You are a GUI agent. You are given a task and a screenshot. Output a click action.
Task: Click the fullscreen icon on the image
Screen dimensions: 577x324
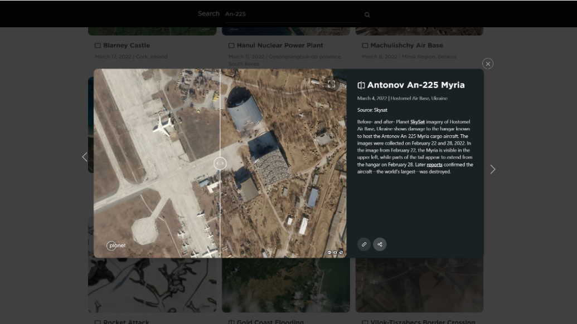click(331, 84)
